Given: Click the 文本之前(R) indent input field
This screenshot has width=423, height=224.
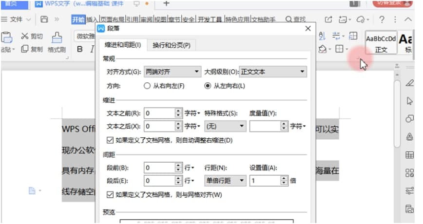Looking at the screenshot, I should (159, 113).
